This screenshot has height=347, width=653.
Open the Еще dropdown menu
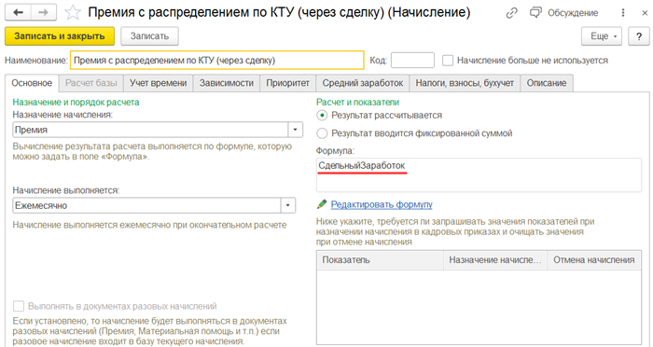(x=602, y=36)
